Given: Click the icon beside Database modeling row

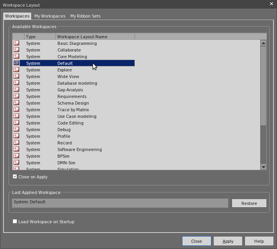Looking at the screenshot, I should point(16,83).
